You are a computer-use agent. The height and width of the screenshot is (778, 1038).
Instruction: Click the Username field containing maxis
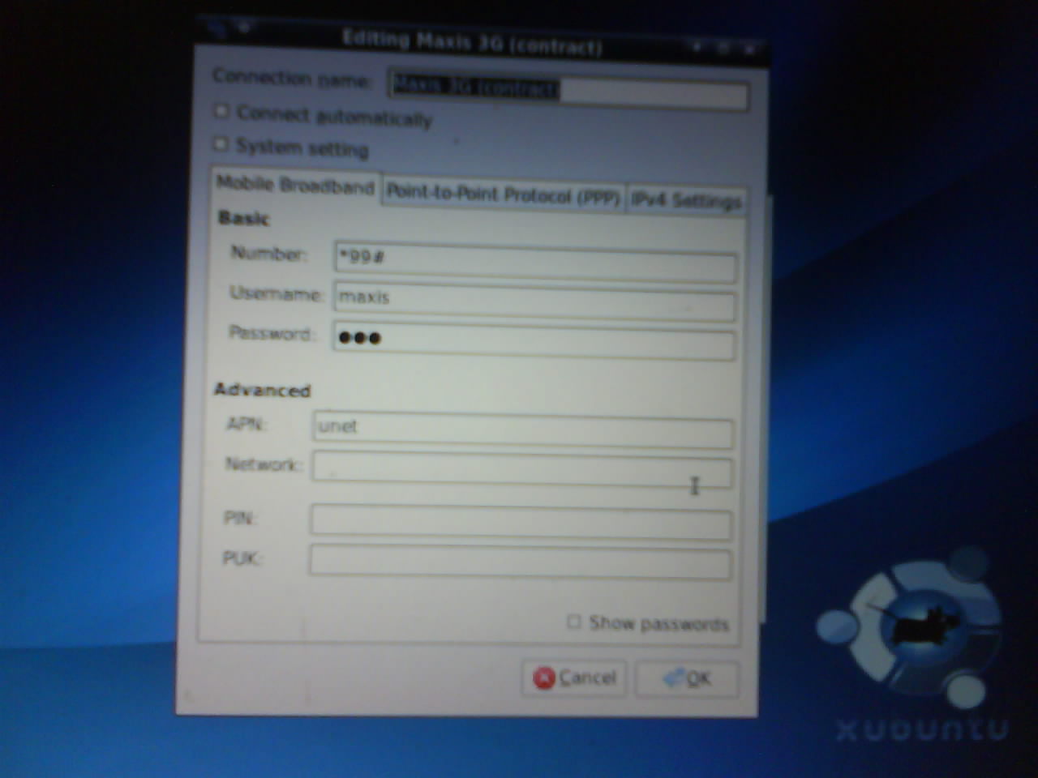(x=535, y=301)
